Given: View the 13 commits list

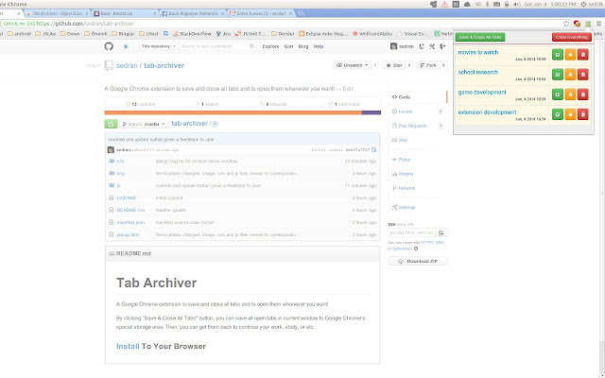Looking at the screenshot, I should coord(141,104).
